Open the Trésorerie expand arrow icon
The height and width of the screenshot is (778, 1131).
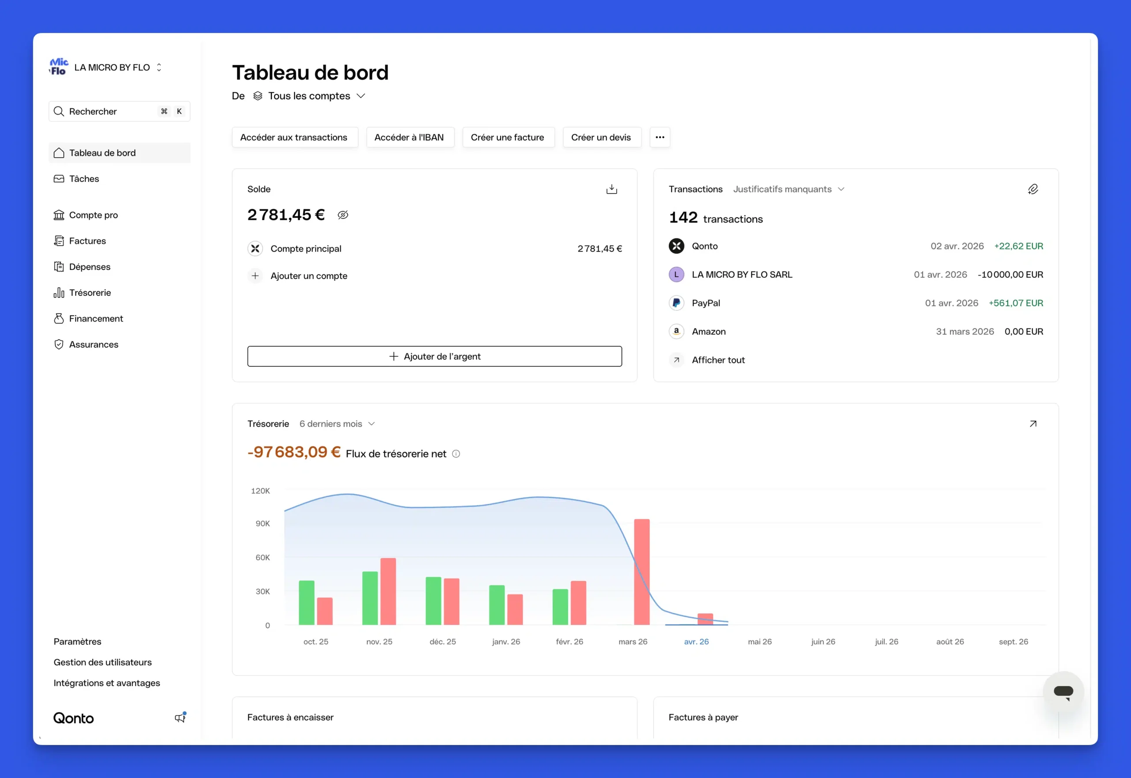[x=1032, y=423]
